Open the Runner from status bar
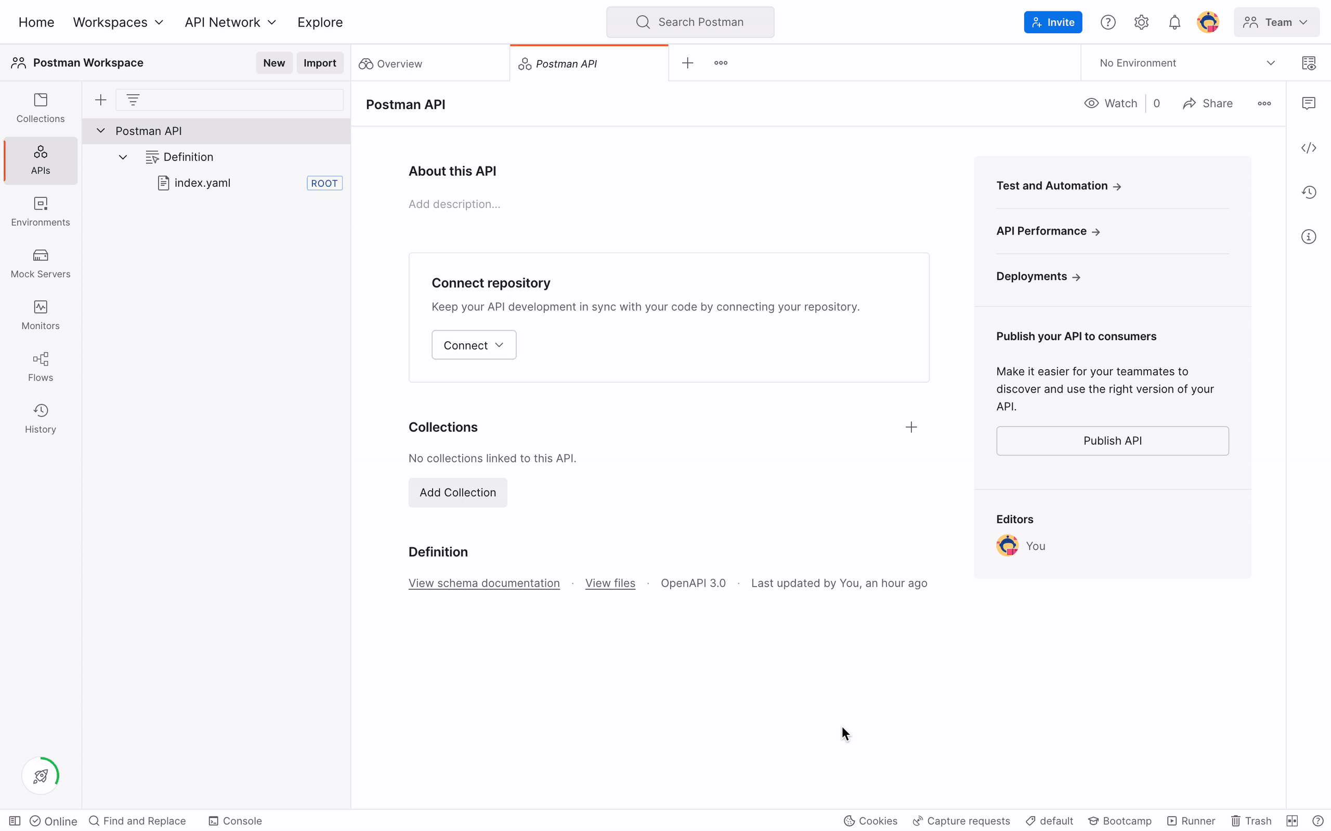 point(1191,821)
